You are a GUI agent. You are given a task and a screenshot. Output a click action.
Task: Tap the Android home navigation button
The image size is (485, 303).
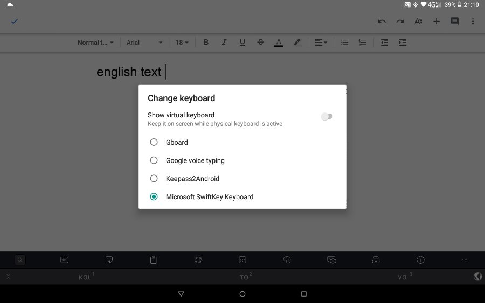(x=242, y=294)
